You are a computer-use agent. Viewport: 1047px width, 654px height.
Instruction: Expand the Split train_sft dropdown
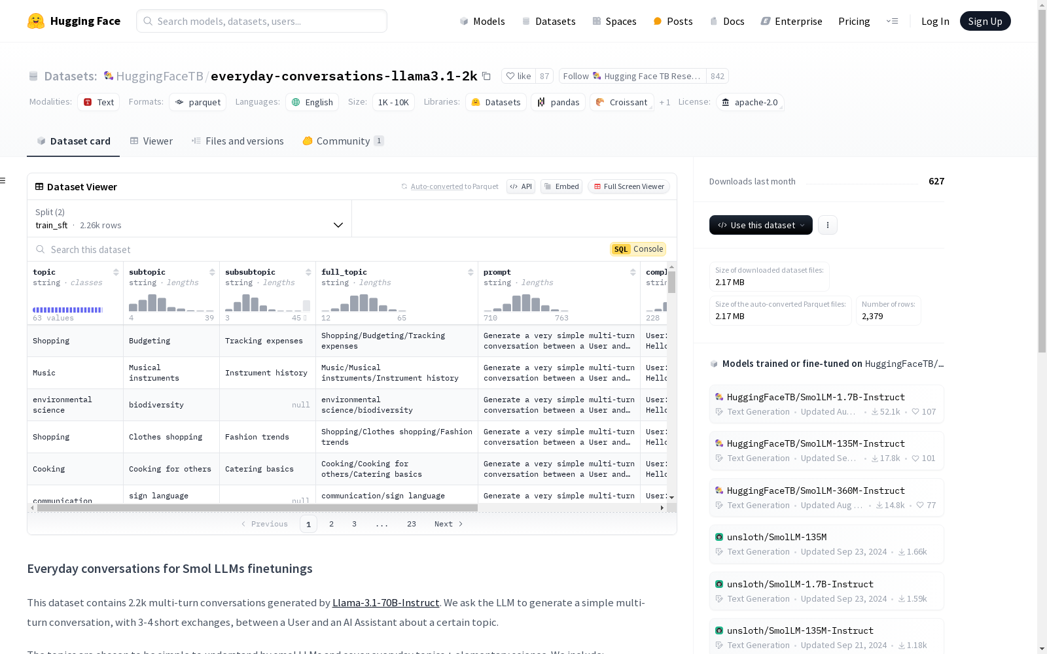pyautogui.click(x=190, y=218)
